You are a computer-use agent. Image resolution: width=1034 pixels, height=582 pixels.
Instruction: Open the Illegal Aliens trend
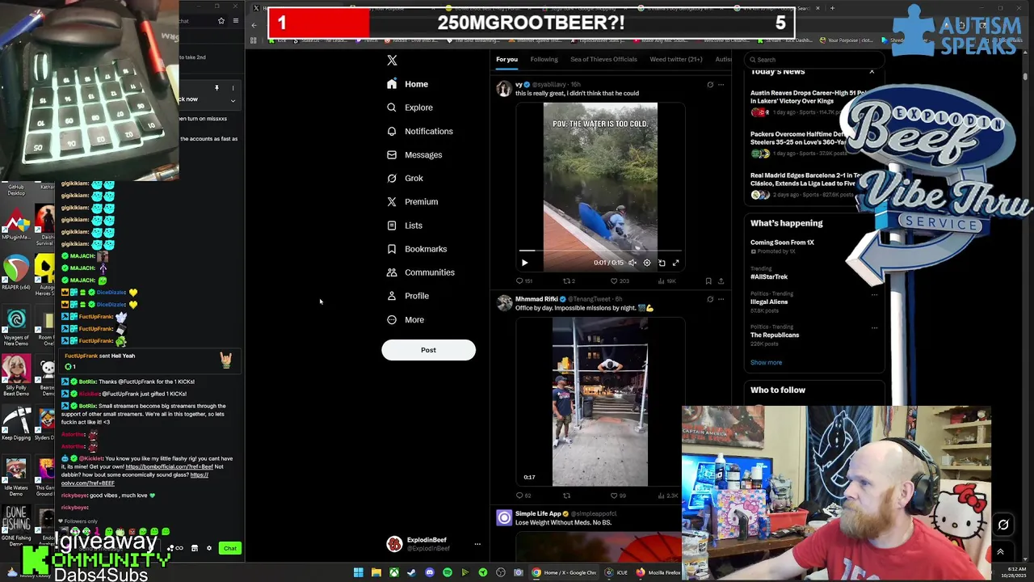(769, 302)
